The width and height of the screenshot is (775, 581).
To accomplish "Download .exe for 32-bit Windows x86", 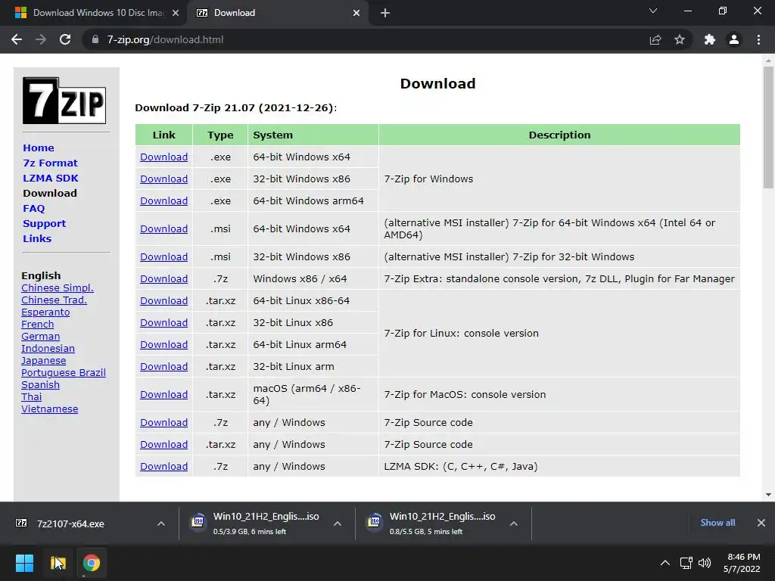I will click(x=163, y=179).
